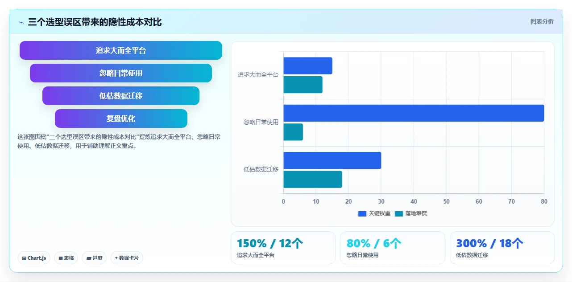Toggle the 落地难度 legend swatch
572x282 pixels.
click(399, 214)
